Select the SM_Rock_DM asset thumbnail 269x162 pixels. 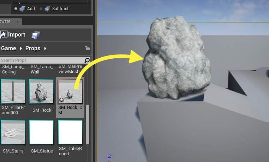[x=70, y=91]
